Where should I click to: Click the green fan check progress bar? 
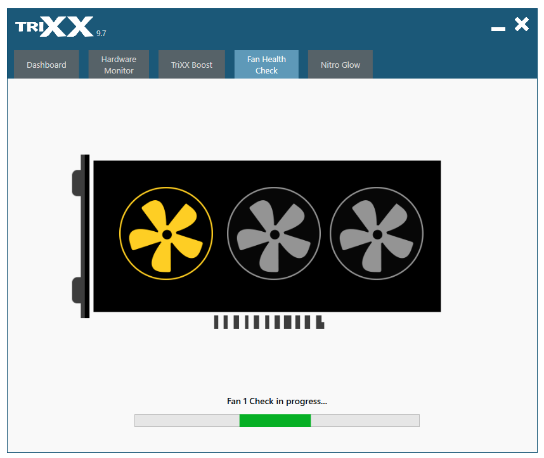point(277,421)
